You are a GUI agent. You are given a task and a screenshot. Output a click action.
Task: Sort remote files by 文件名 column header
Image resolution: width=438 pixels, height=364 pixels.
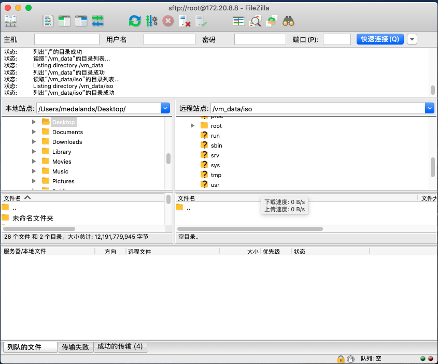click(296, 198)
